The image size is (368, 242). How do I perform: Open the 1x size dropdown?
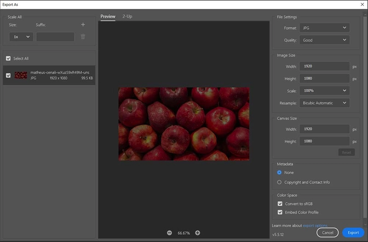pyautogui.click(x=21, y=37)
